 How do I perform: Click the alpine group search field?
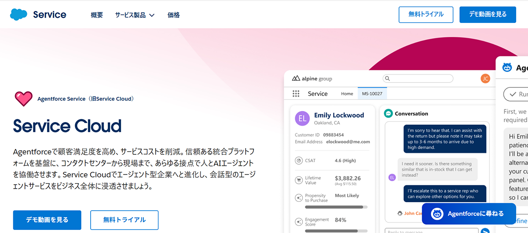tap(418, 79)
